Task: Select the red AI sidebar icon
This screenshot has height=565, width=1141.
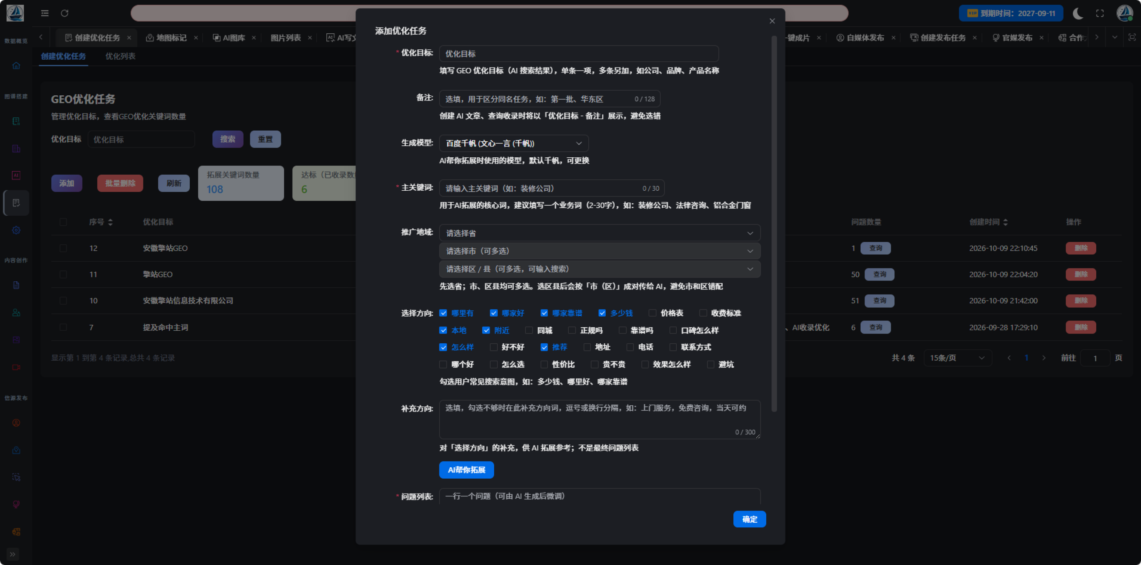Action: tap(16, 175)
